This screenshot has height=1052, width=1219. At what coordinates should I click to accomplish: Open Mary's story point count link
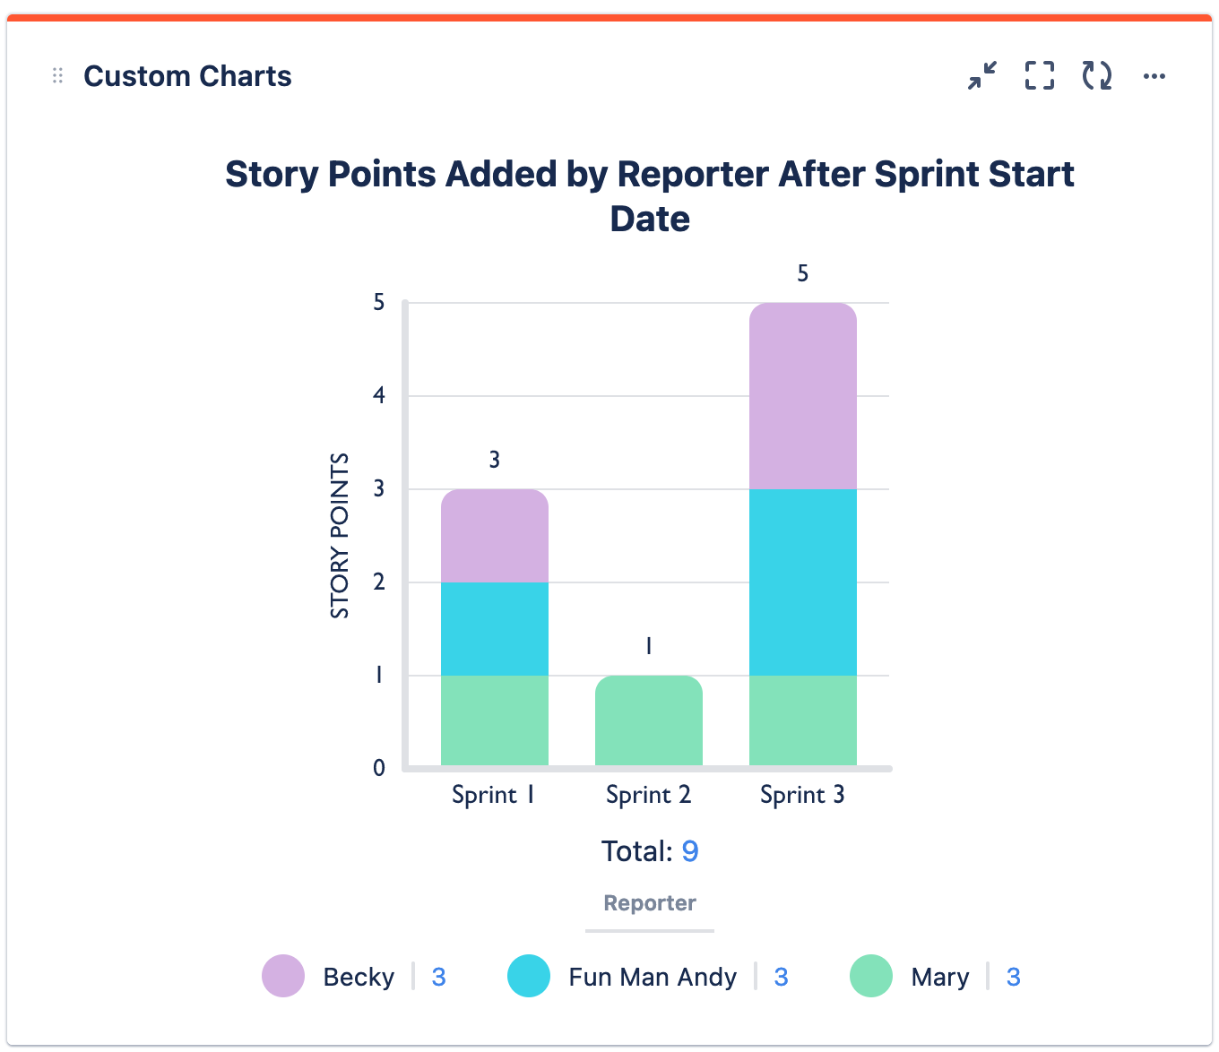[x=1013, y=977]
